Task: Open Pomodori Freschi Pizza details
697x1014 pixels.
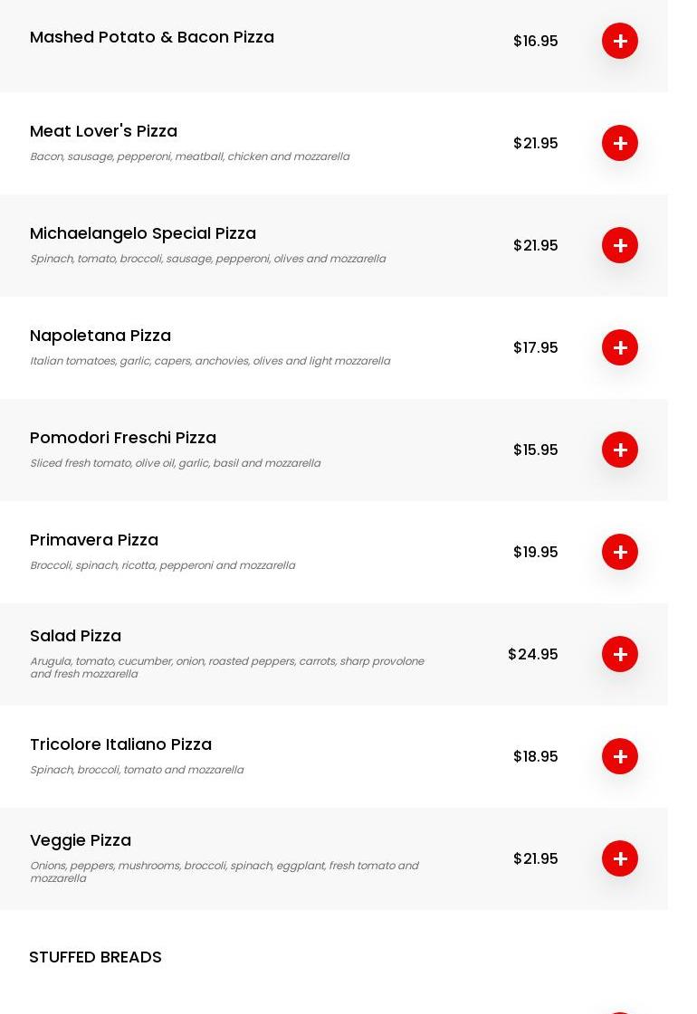Action: 123,438
